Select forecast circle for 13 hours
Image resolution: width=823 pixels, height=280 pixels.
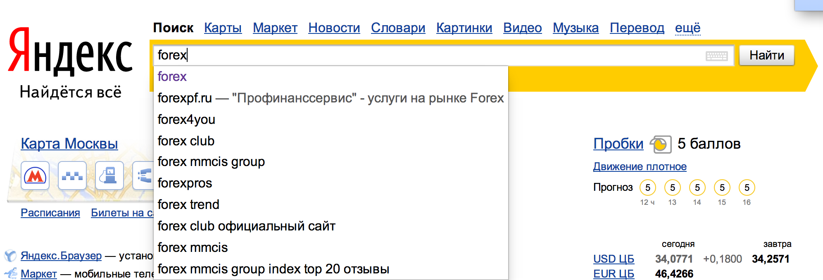673,188
